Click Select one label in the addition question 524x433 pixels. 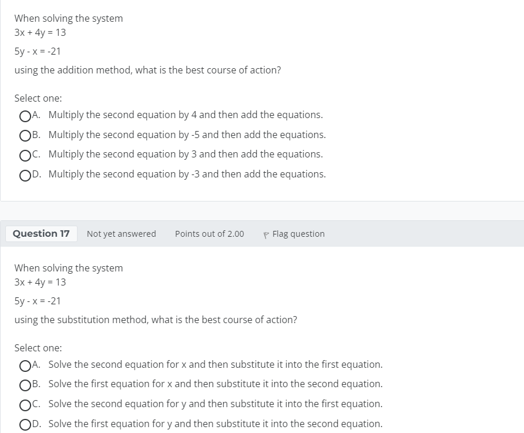click(x=38, y=98)
